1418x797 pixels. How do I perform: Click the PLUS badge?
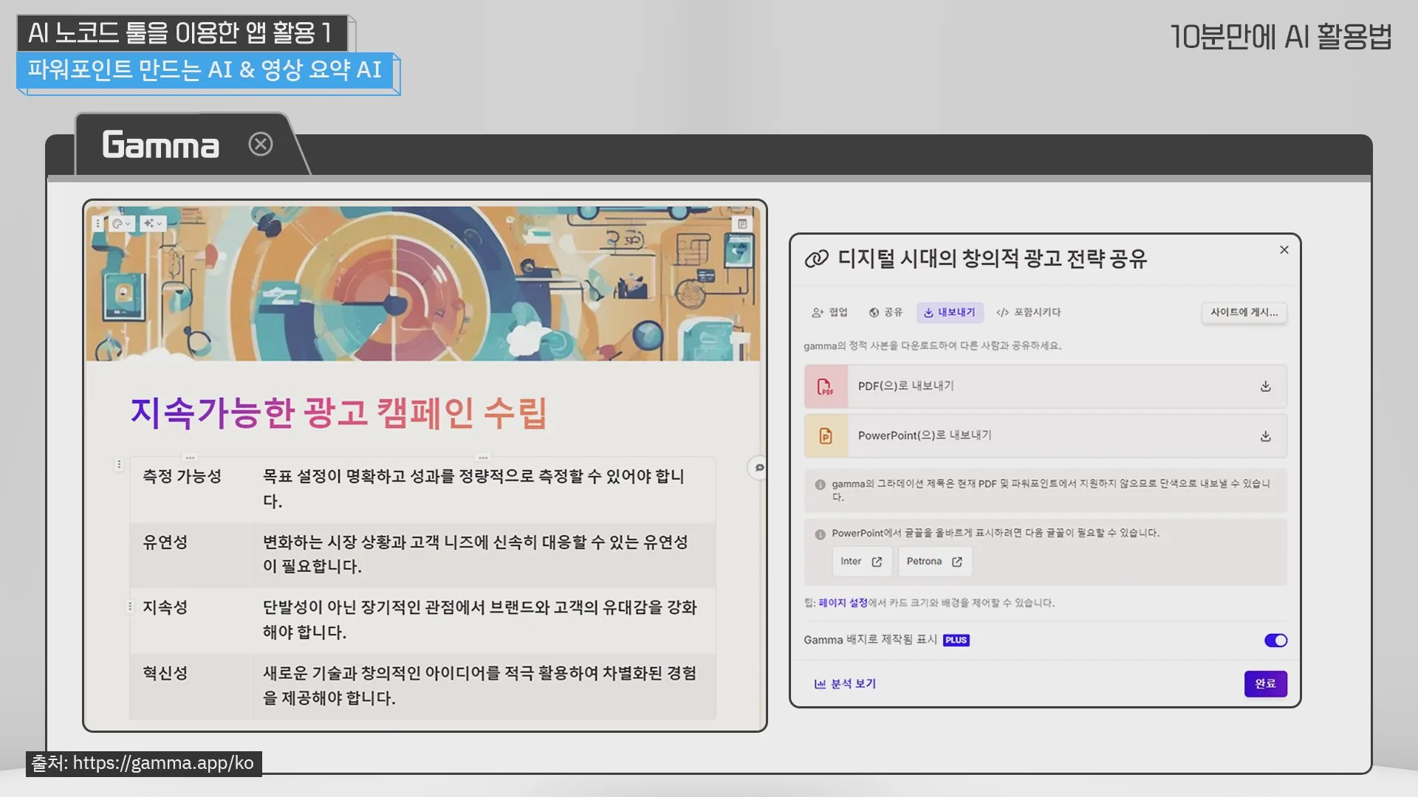956,641
